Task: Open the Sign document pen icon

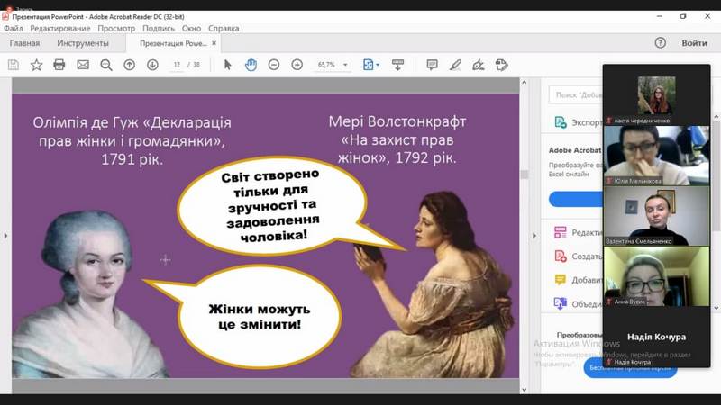Action: click(479, 65)
